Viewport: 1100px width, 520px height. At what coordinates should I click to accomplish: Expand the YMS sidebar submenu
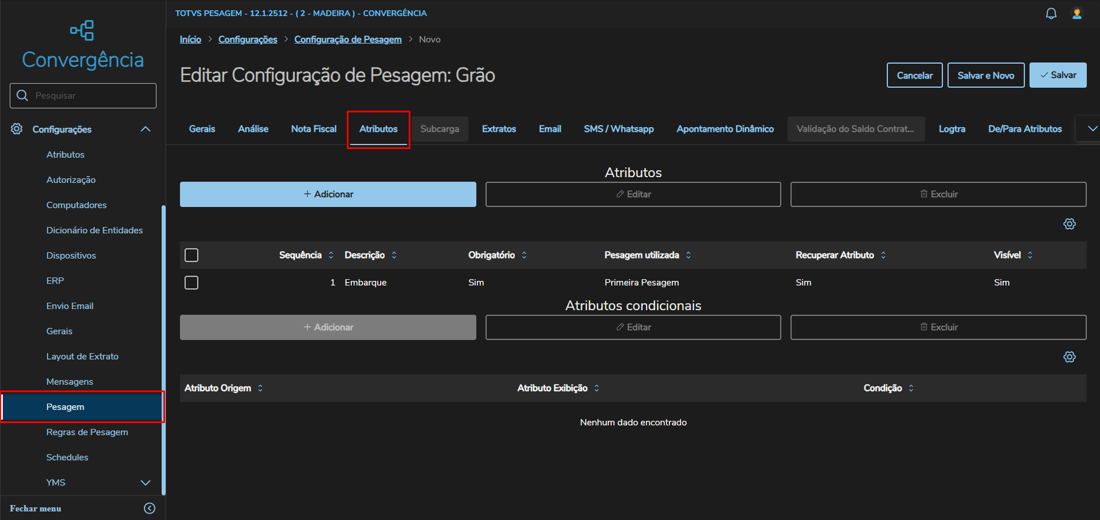tap(146, 483)
